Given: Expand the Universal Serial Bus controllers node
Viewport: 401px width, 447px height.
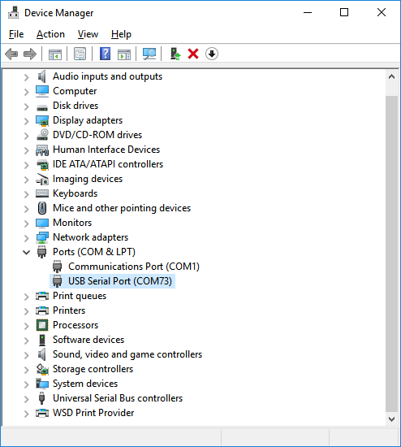Looking at the screenshot, I should [x=27, y=399].
